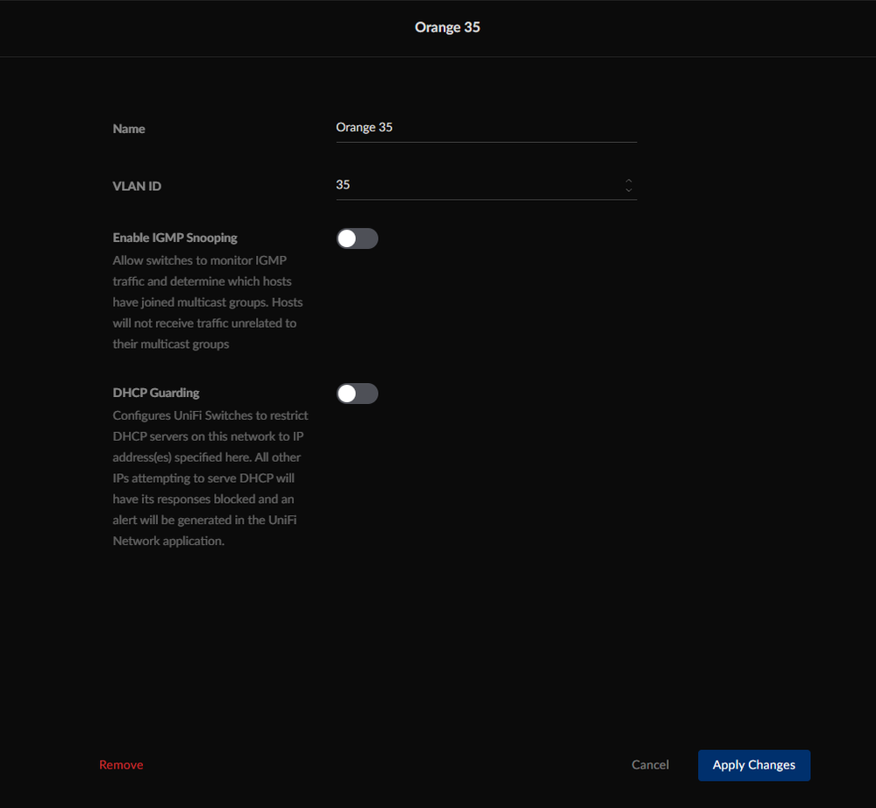The height and width of the screenshot is (808, 876).
Task: Click the Enable IGMP Snooping heading
Action: click(175, 237)
